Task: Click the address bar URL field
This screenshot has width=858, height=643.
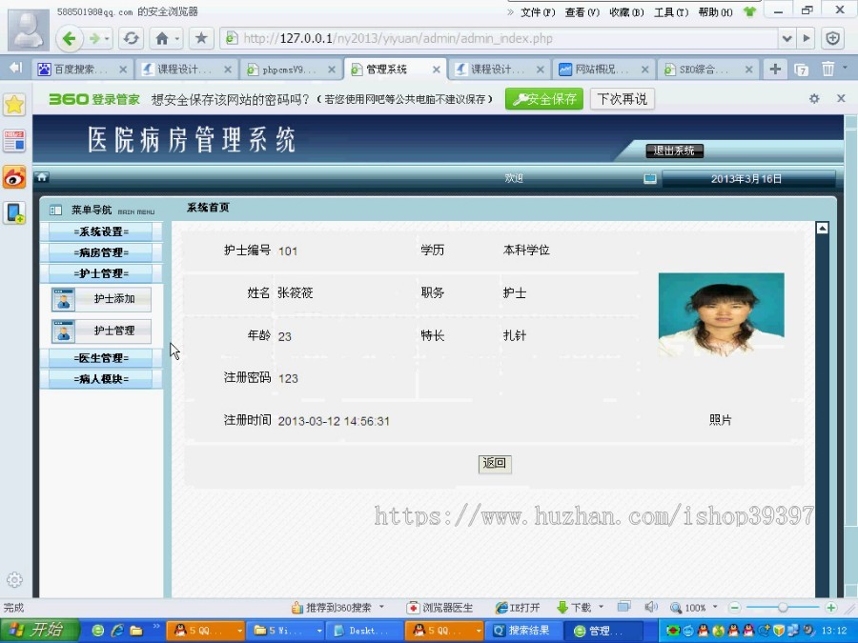Action: [x=499, y=38]
